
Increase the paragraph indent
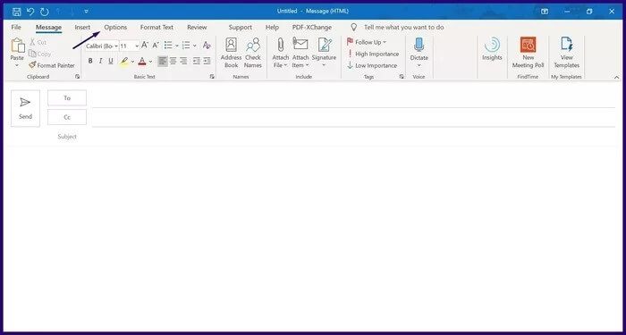(207, 61)
